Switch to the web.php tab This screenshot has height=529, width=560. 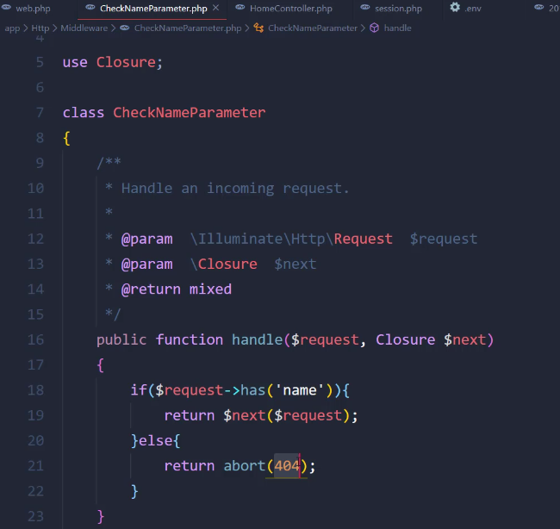(x=33, y=9)
